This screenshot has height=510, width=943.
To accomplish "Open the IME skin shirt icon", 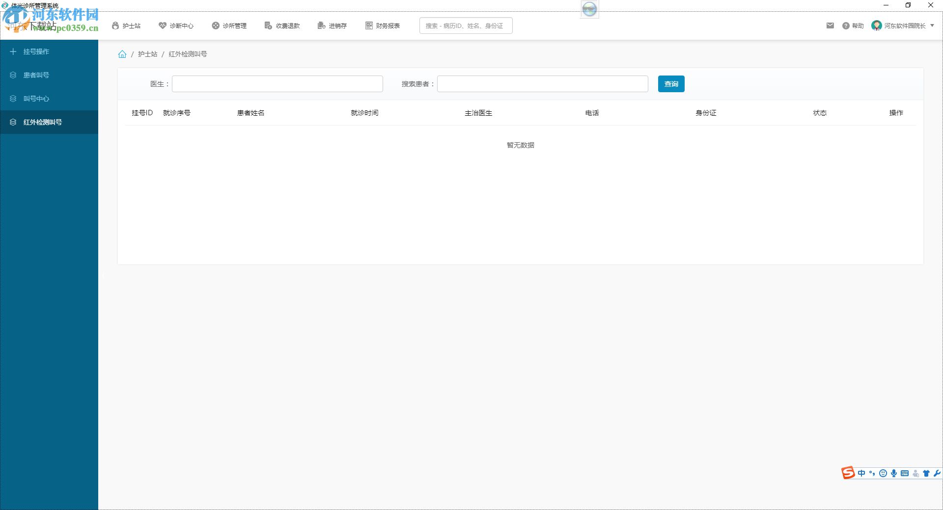I will click(x=926, y=473).
